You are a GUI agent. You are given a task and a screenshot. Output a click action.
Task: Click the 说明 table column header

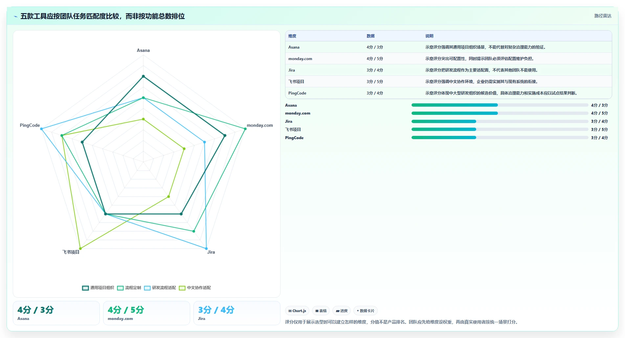pos(429,36)
